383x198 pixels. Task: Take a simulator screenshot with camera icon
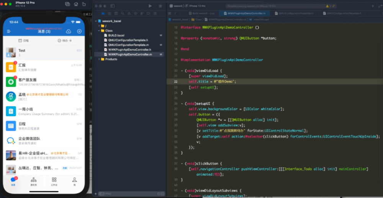[68, 4]
